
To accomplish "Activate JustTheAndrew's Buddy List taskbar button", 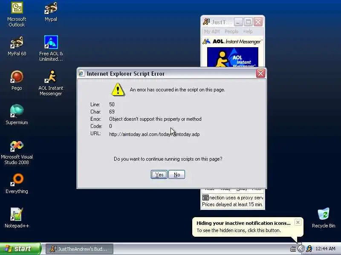I will pos(80,249).
